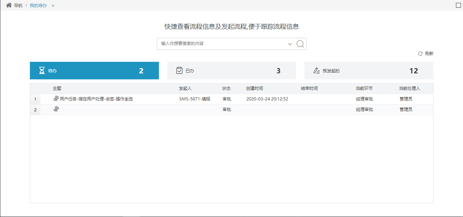Viewport: 463px width, 217px height.
Task: Click the refresh circular arrow icon
Action: click(420, 54)
